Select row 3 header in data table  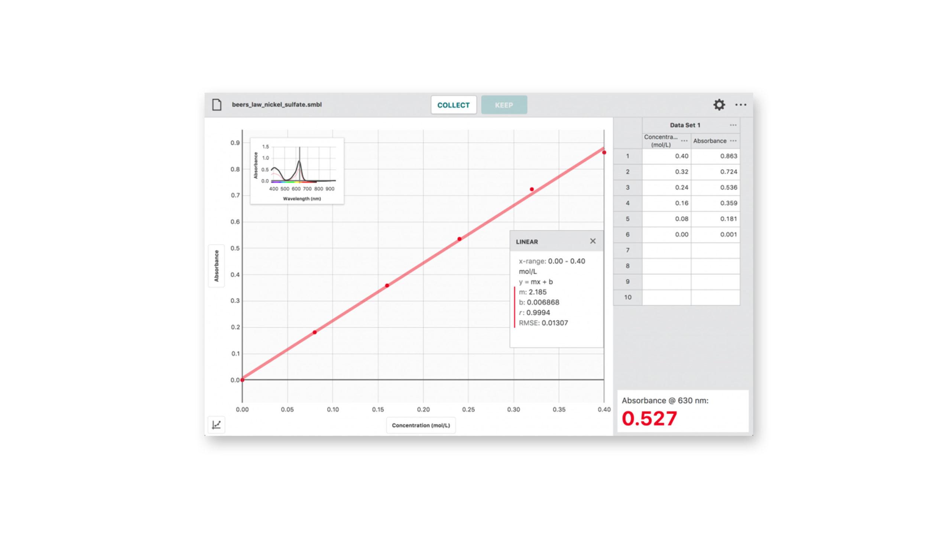pyautogui.click(x=627, y=187)
